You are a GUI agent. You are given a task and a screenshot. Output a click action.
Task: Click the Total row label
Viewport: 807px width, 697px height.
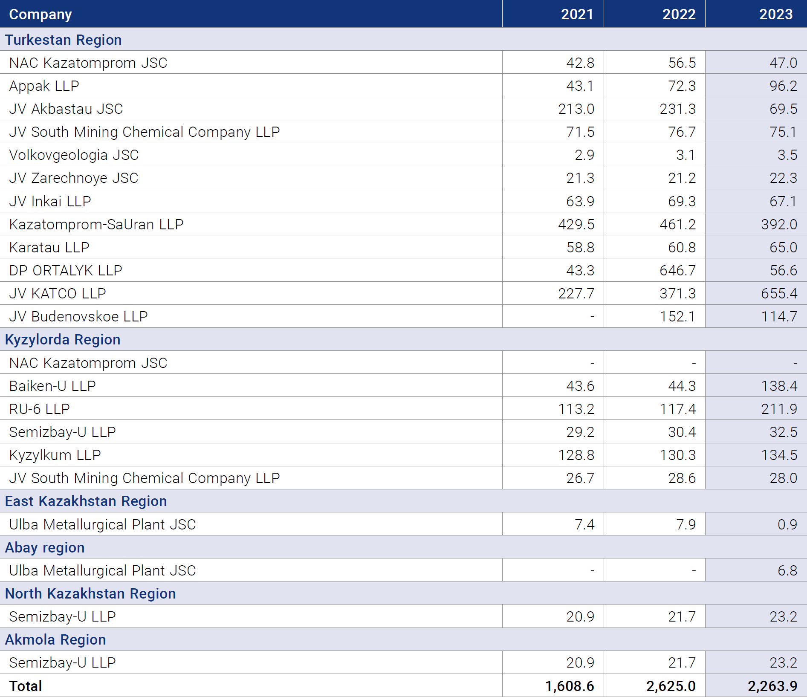pos(26,686)
